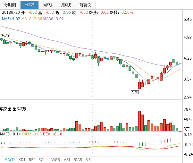Select the ASI indicator
The image size is (193, 163).
tap(67, 160)
